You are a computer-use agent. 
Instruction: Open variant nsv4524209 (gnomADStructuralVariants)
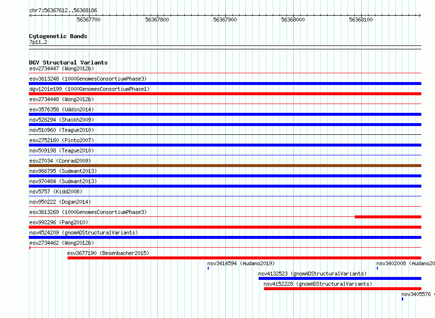pos(84,233)
